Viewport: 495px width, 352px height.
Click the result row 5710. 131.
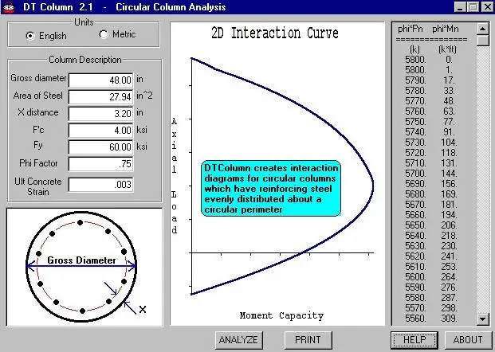(431, 163)
